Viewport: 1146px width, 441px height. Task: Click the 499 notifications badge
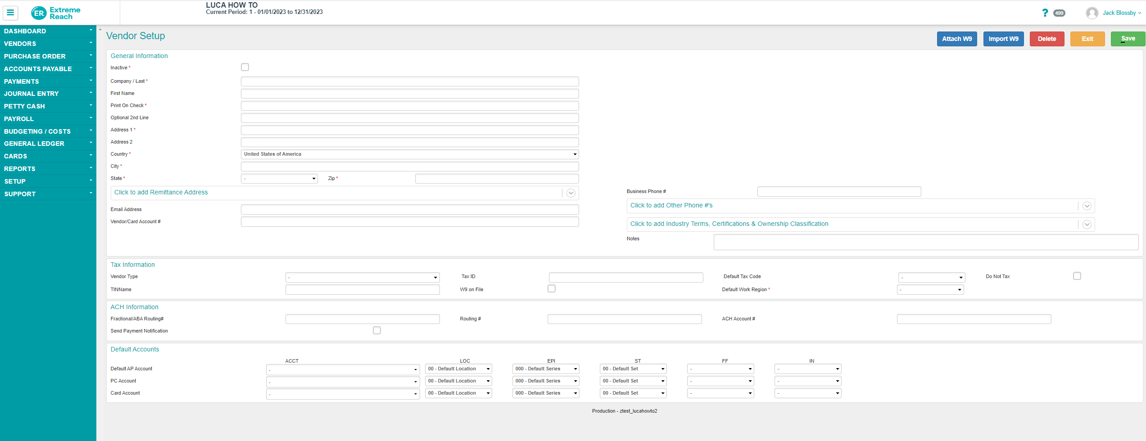1059,13
